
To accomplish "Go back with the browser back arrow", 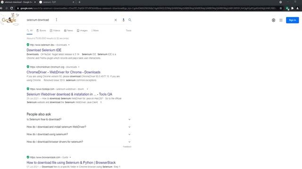I will point(1,8).
